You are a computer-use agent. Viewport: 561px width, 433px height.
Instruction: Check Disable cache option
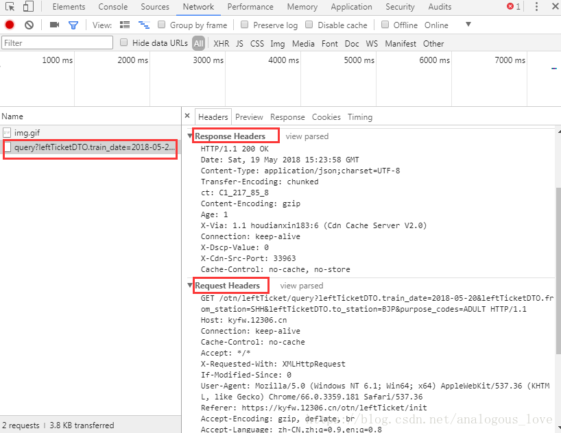(309, 24)
